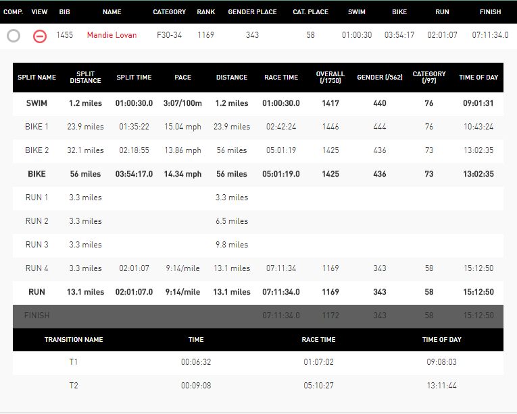Select RUN 2 distance 6.5 miles
This screenshot has height=414, width=517.
pos(232,221)
